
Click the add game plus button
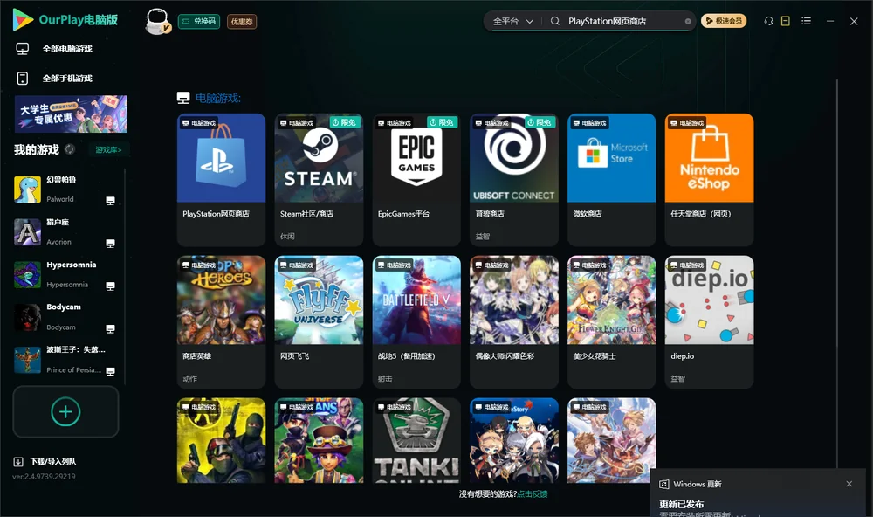65,411
